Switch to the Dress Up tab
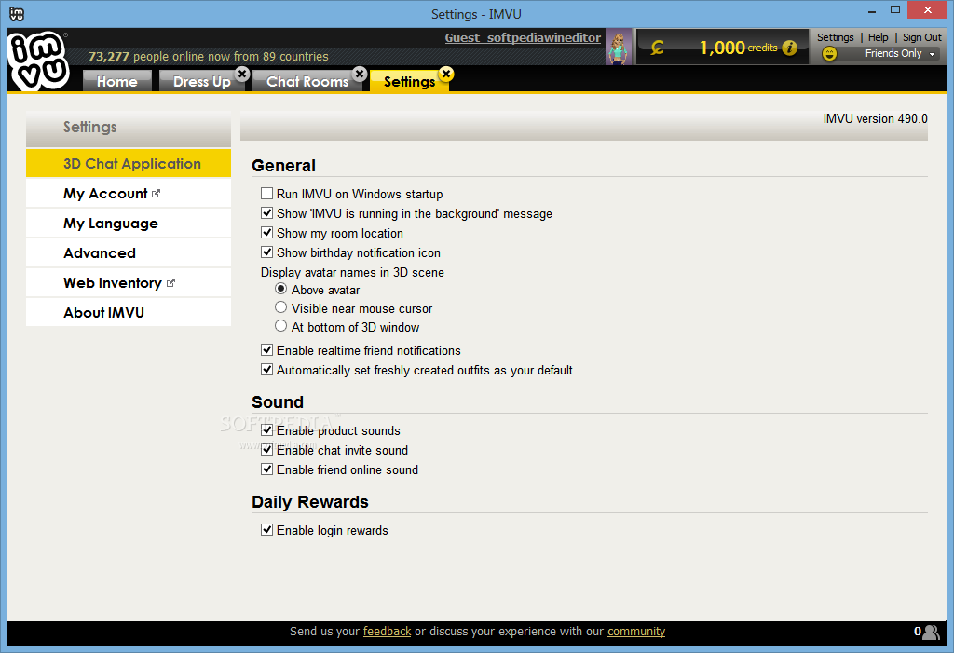Viewport: 954px width, 653px height. tap(201, 82)
